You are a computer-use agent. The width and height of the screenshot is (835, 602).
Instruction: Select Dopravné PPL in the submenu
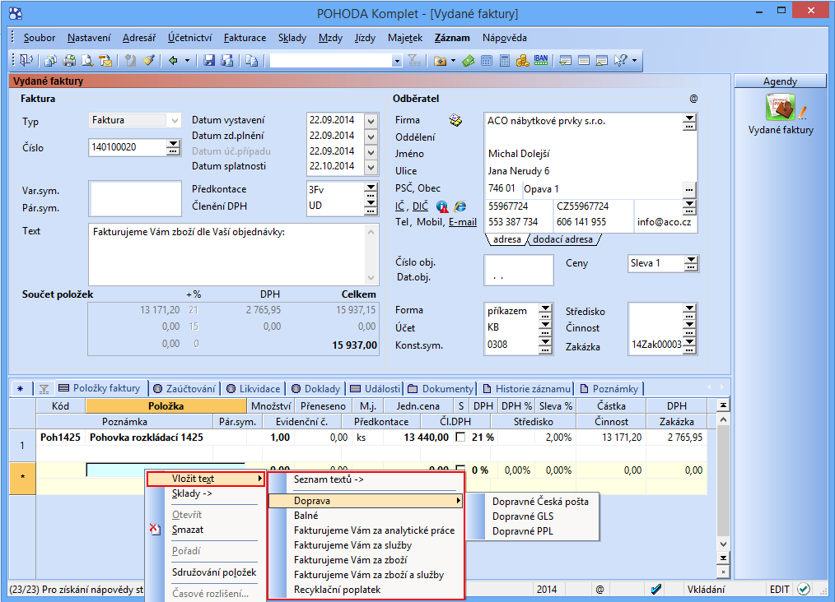click(x=522, y=531)
